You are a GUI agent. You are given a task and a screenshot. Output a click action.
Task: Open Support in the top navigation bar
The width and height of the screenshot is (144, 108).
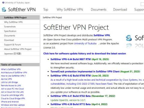pyautogui.click(x=139, y=10)
